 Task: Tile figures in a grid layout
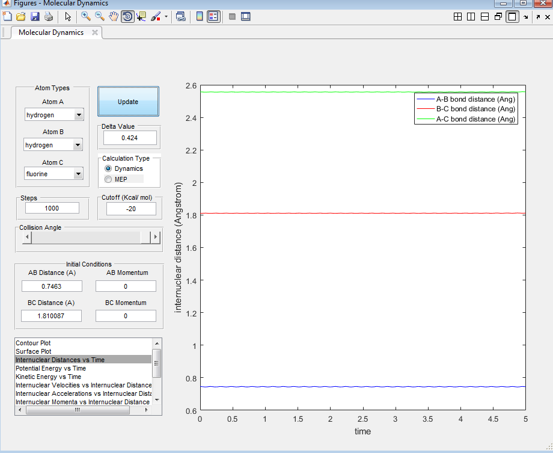[x=457, y=17]
